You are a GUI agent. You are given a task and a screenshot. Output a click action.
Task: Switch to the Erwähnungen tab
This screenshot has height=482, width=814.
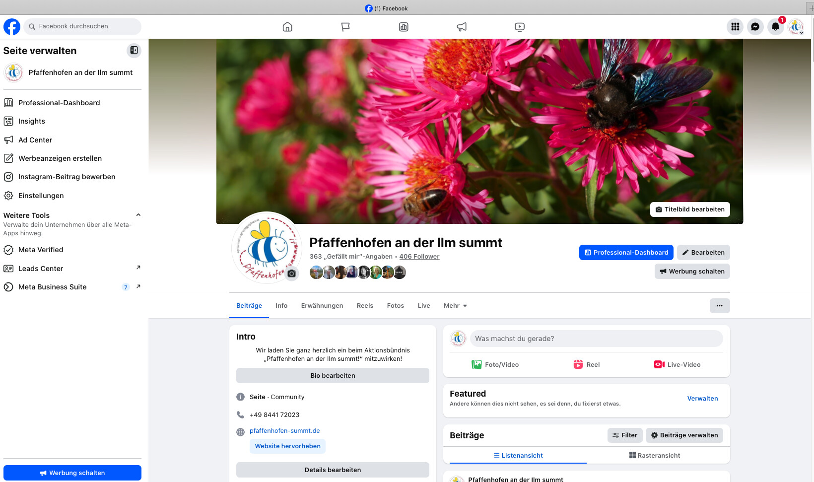pos(322,306)
